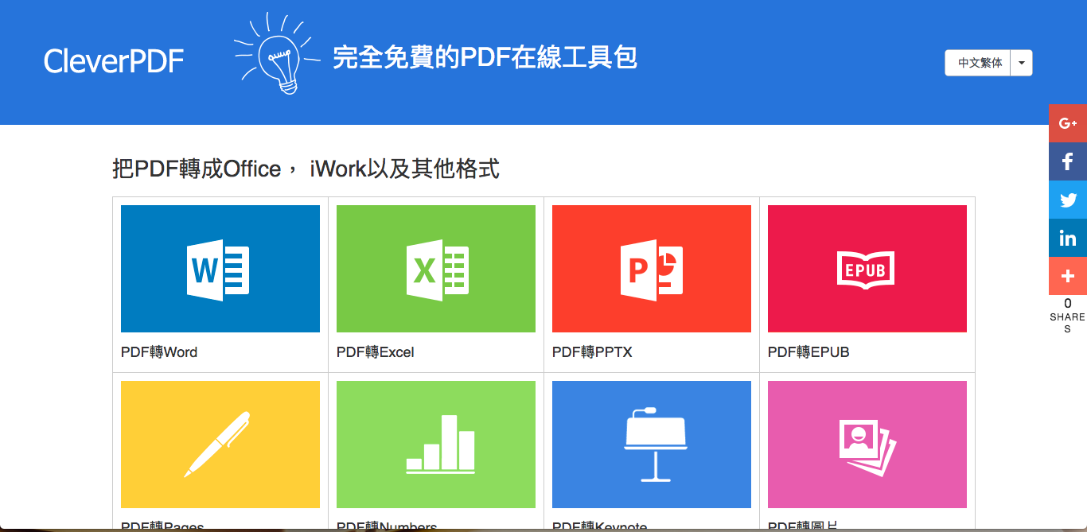Go to CleverPDF home logo
Image resolution: width=1087 pixels, height=532 pixels.
pyautogui.click(x=114, y=61)
